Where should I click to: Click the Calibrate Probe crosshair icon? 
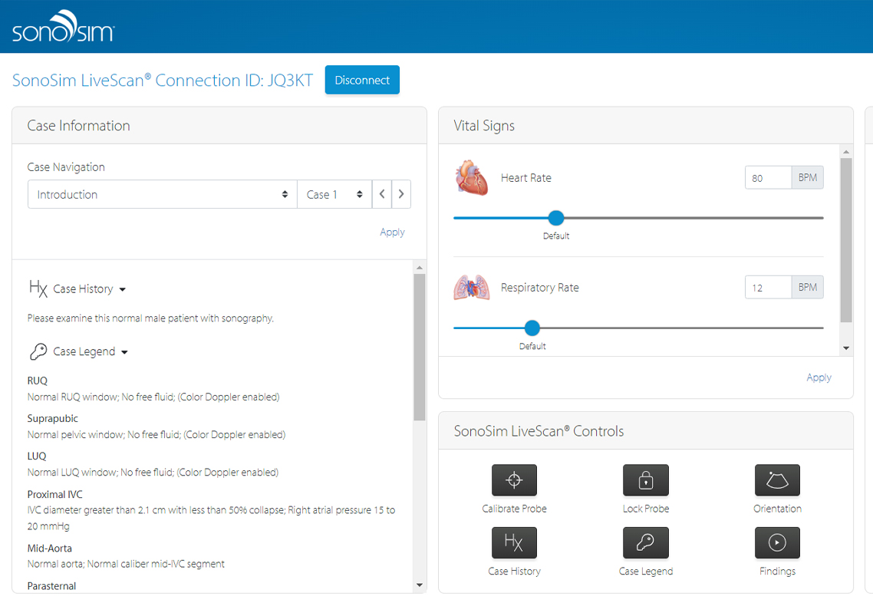[x=514, y=480]
